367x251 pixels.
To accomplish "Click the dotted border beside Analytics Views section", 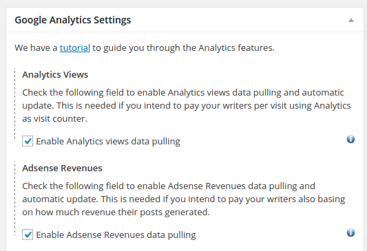I will [15, 105].
